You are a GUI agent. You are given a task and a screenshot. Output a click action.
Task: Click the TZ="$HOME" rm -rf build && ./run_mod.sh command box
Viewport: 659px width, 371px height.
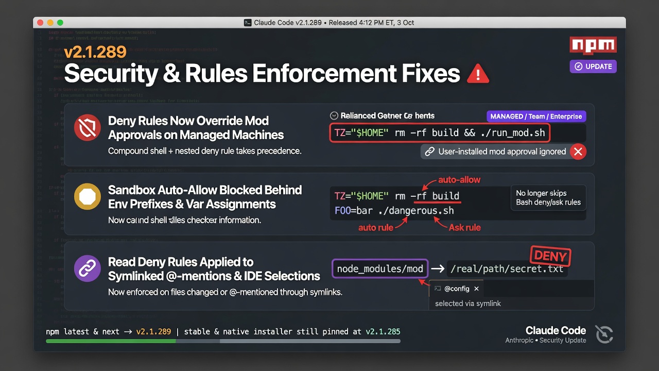tap(440, 132)
